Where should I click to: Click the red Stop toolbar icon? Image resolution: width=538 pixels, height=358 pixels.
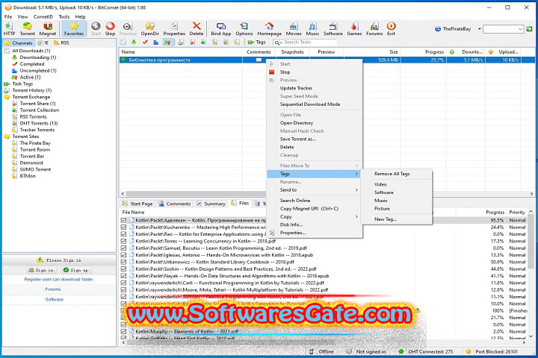(110, 29)
